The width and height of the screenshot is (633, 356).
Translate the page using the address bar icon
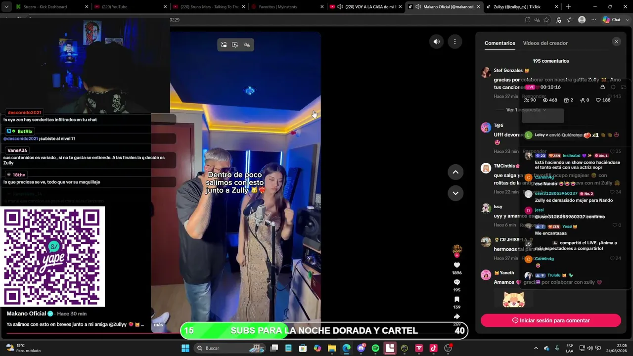pos(537,20)
